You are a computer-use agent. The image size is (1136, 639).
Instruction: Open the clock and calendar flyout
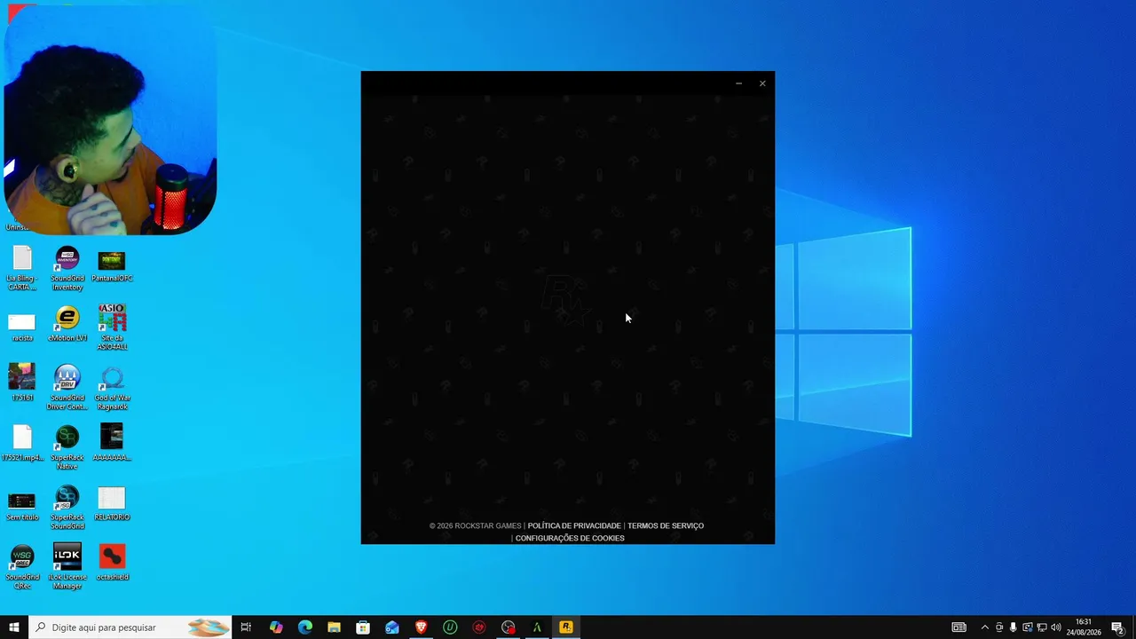coord(1083,627)
